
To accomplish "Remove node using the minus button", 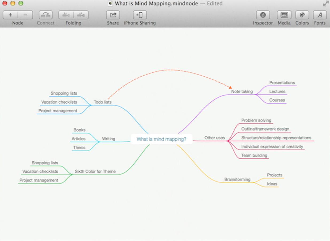I will (25, 15).
